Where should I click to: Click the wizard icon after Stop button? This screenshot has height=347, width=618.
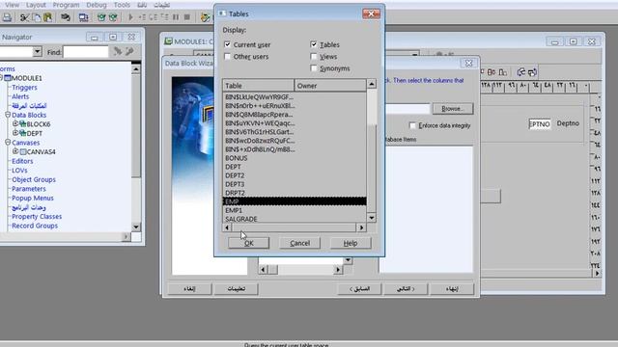point(205,17)
